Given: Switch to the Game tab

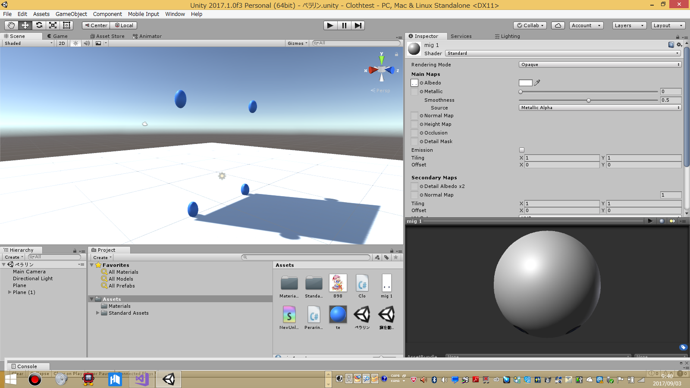Looking at the screenshot, I should (57, 36).
